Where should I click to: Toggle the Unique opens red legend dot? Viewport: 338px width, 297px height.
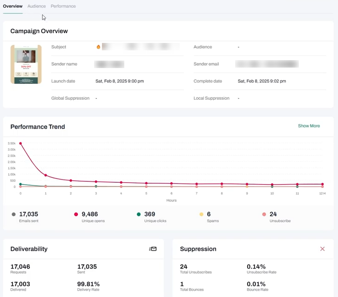click(76, 214)
